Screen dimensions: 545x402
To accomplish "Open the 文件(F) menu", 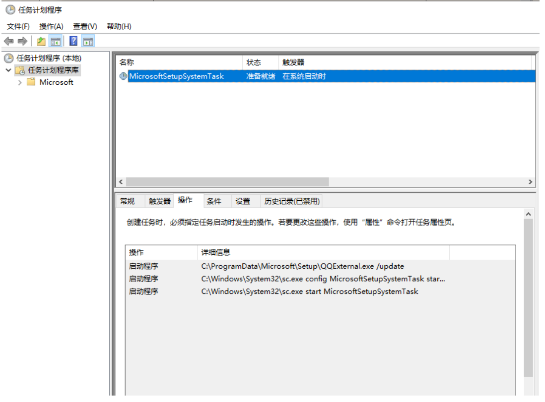I will coord(18,26).
